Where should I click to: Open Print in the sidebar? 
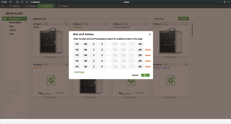tap(11, 27)
